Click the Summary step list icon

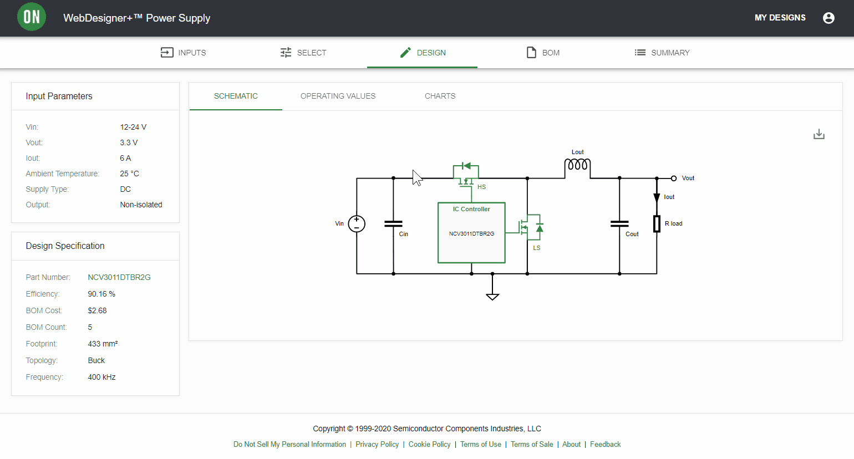pyautogui.click(x=640, y=53)
